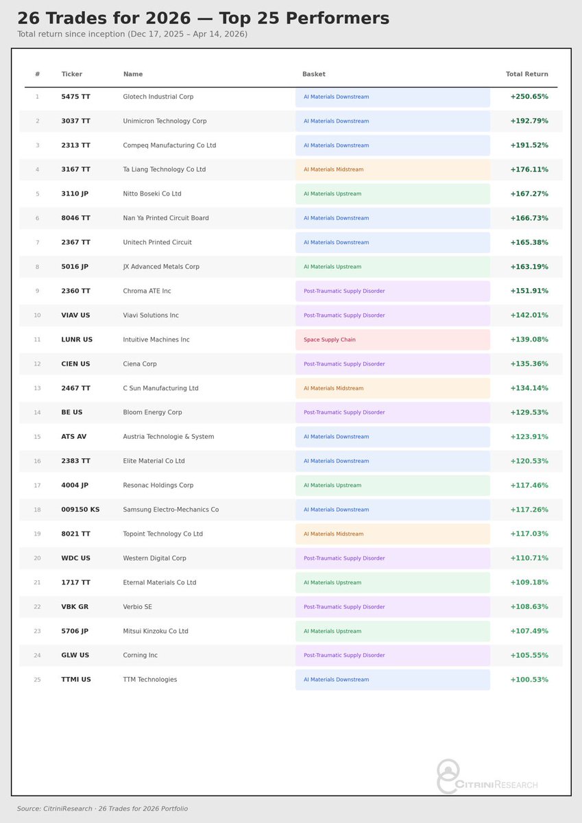Image resolution: width=582 pixels, height=823 pixels.
Task: Click Ciena Corp name
Action: pyautogui.click(x=140, y=364)
